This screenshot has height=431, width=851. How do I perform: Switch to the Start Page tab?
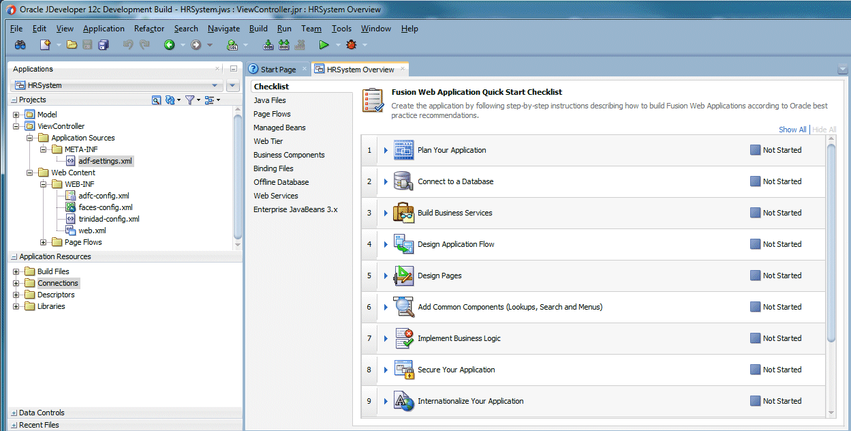[278, 70]
